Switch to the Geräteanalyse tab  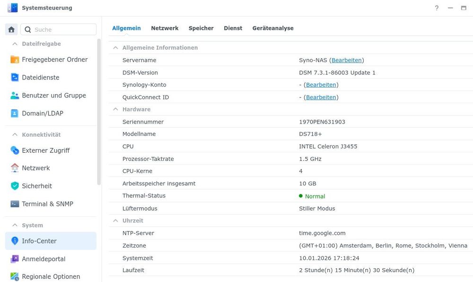272,28
